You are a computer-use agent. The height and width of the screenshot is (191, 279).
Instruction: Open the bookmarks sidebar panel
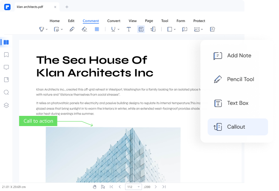point(6,55)
